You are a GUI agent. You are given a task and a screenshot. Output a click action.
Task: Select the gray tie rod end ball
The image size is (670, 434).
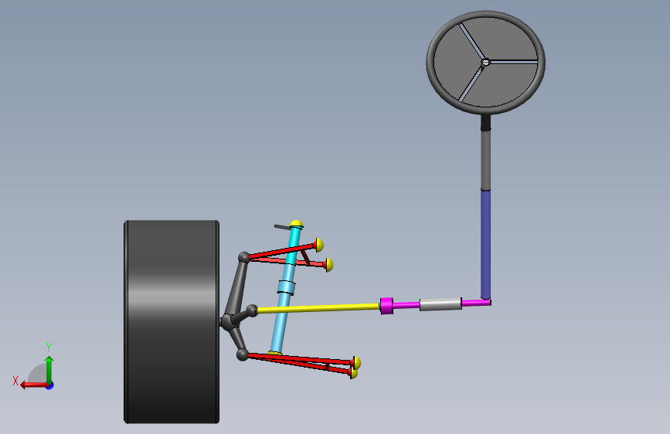pos(252,310)
